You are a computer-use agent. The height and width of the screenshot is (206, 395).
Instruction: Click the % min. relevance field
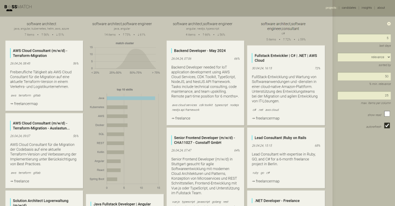pos(364,76)
